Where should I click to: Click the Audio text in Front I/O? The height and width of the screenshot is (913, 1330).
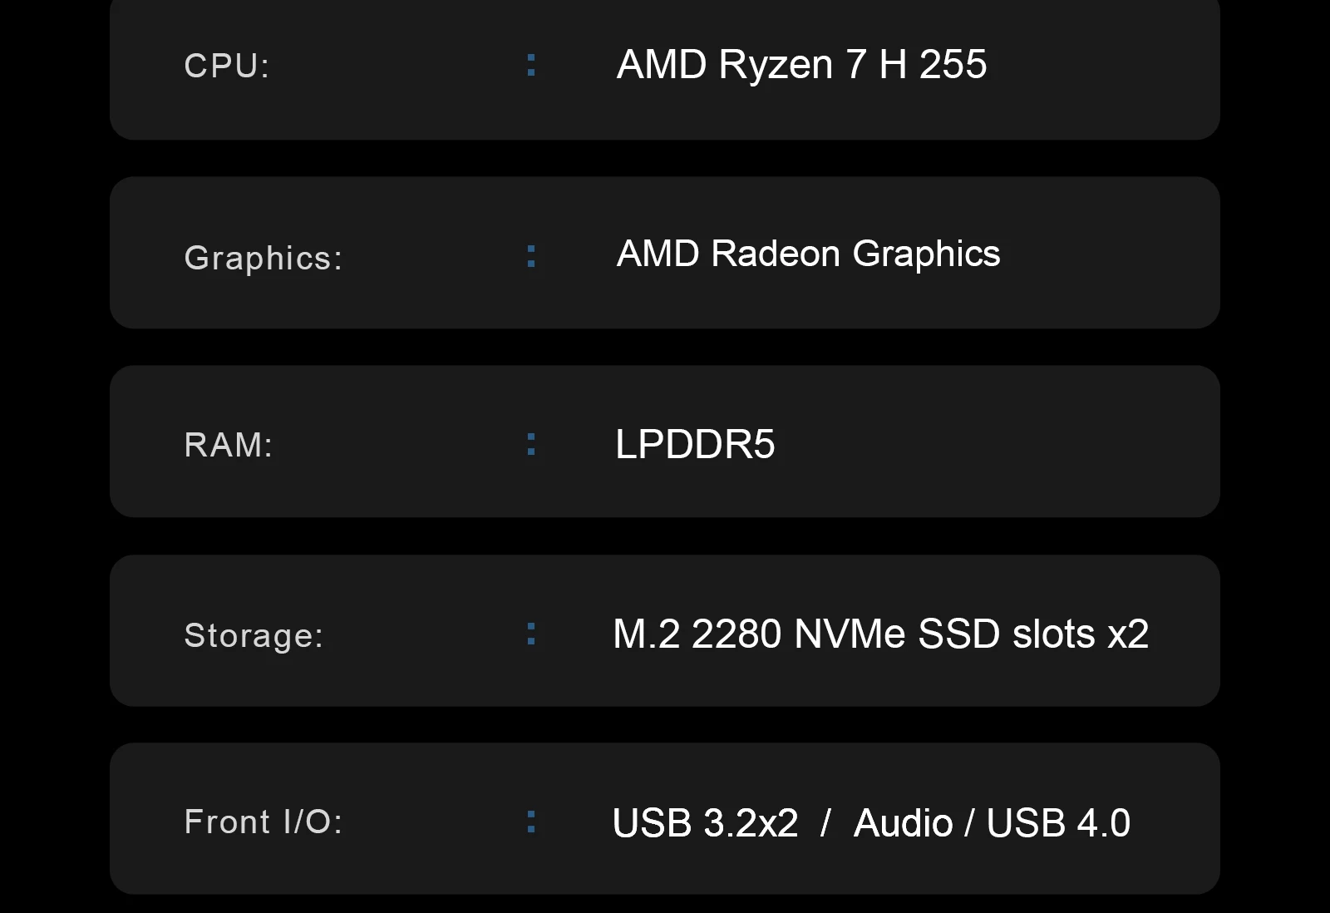tap(904, 823)
